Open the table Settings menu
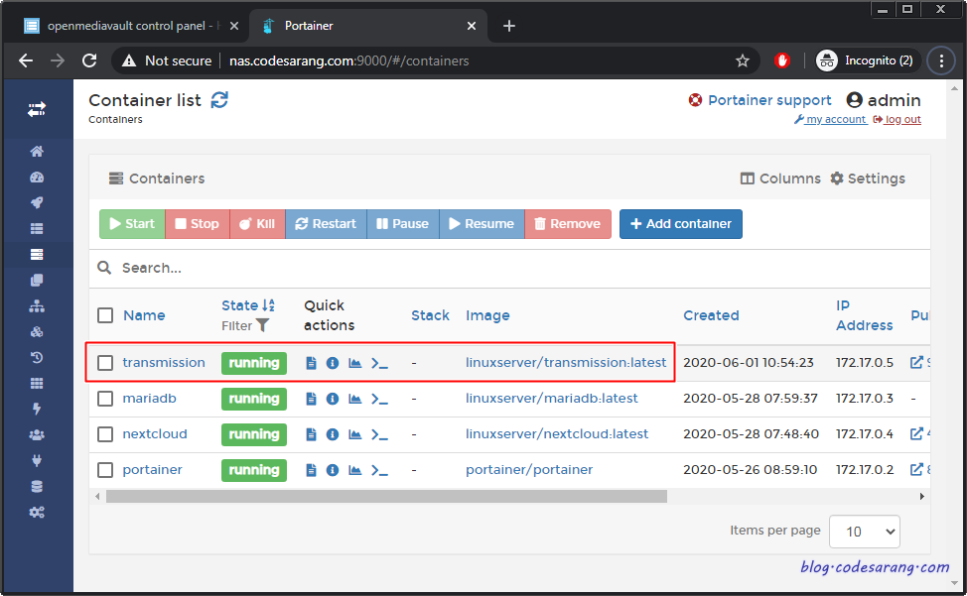The height and width of the screenshot is (596, 967). click(x=868, y=179)
